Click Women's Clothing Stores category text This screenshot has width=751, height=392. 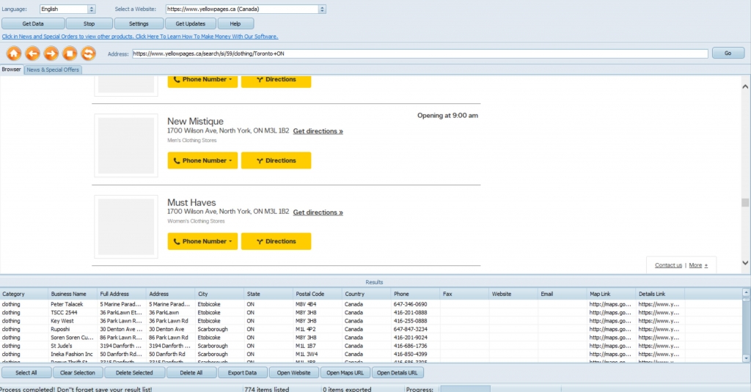196,221
